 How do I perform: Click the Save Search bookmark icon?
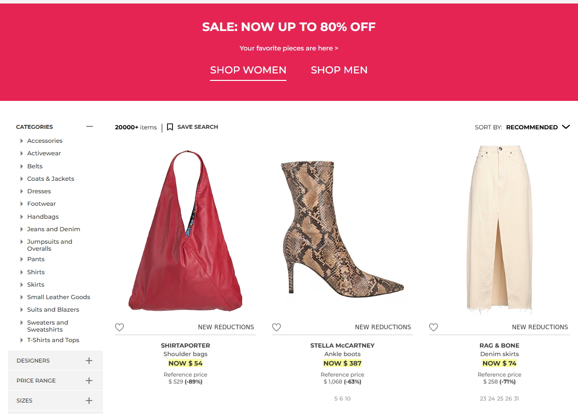[170, 127]
